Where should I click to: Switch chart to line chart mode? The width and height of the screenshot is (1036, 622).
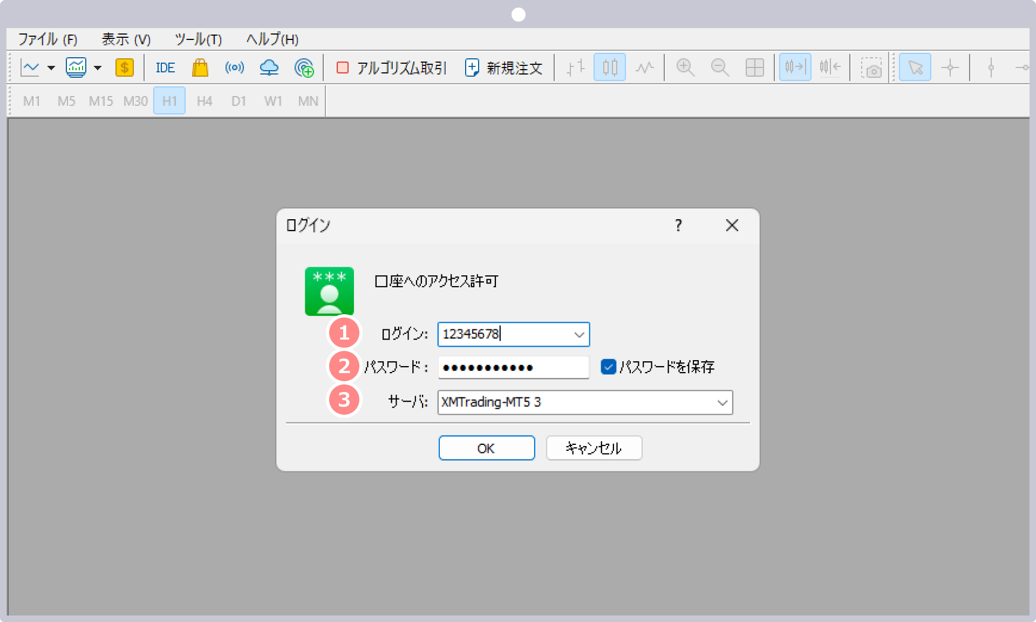tap(645, 67)
